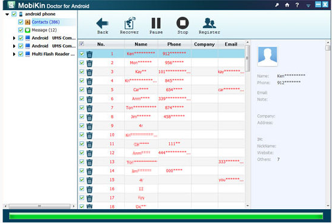Select Message (12) in the tree
The width and height of the screenshot is (332, 223).
tap(44, 30)
